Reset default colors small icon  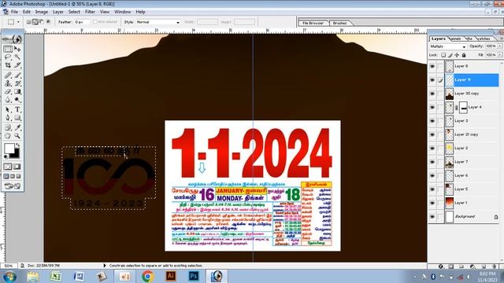pos(6,157)
